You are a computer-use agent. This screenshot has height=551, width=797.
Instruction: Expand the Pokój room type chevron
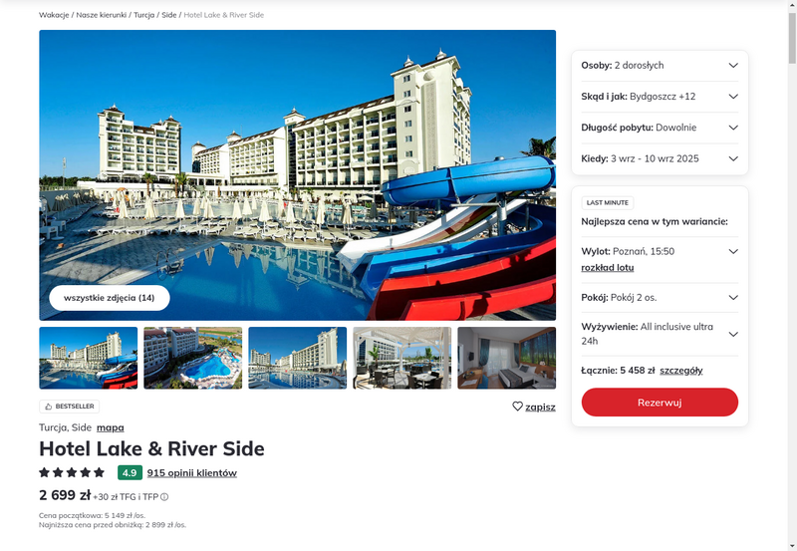733,298
